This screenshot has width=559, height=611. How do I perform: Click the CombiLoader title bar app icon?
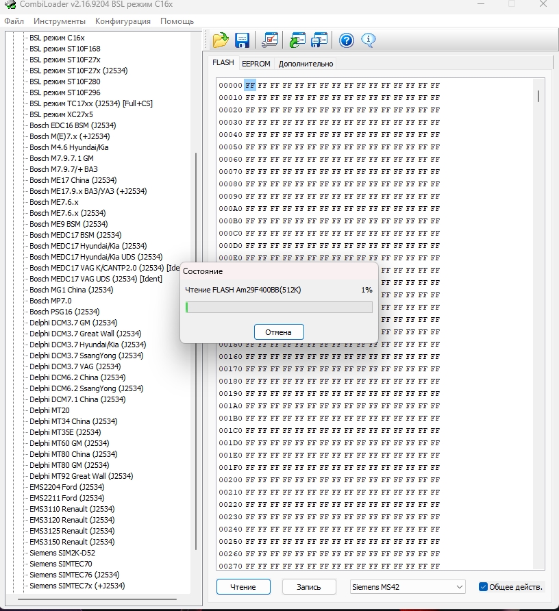click(10, 5)
